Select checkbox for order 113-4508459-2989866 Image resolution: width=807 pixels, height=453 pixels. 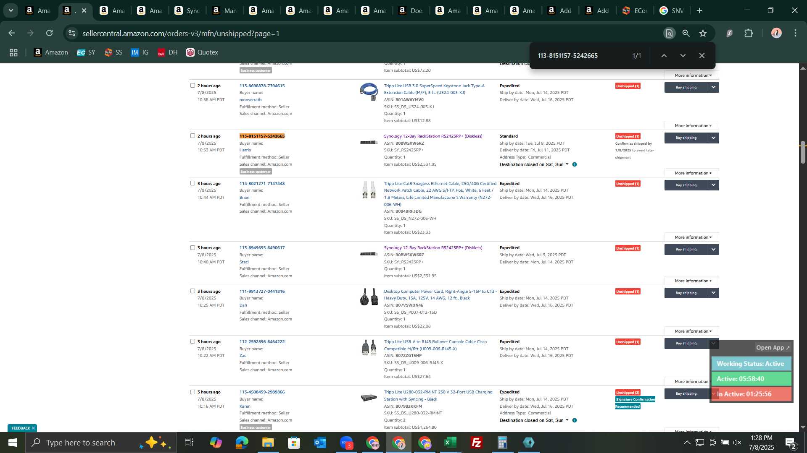click(193, 392)
